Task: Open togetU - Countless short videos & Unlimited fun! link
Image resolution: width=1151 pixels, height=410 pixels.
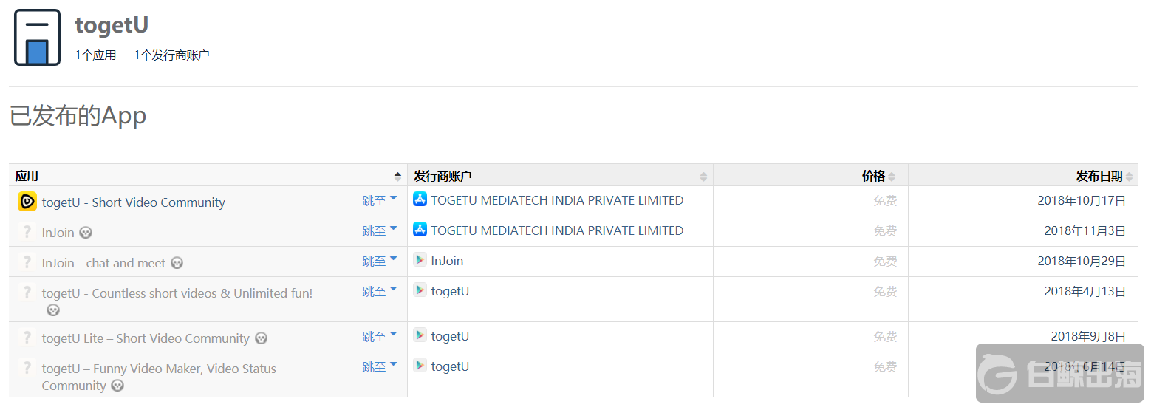Action: [177, 293]
